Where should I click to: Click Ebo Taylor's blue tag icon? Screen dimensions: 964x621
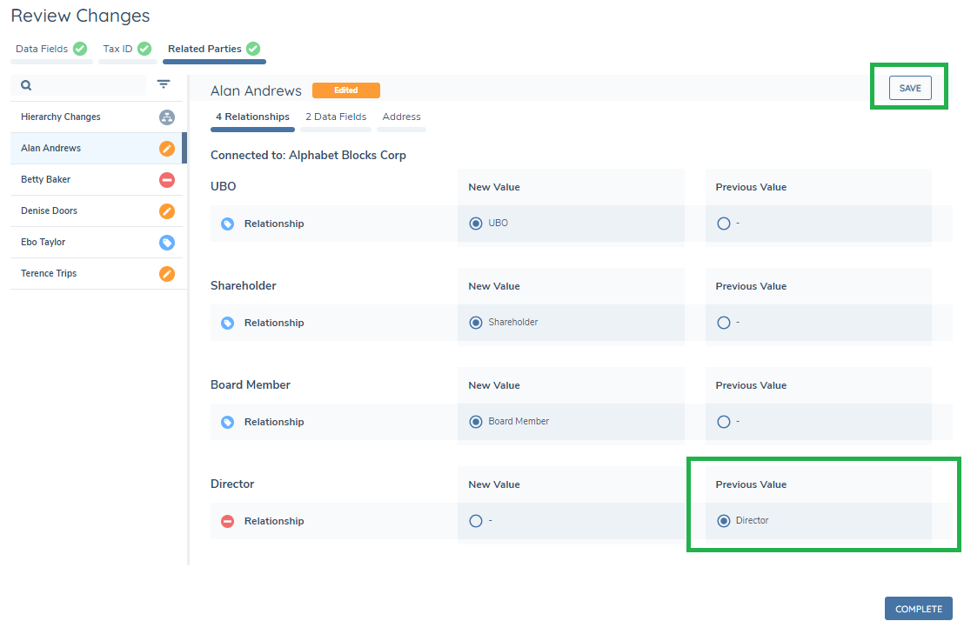167,243
